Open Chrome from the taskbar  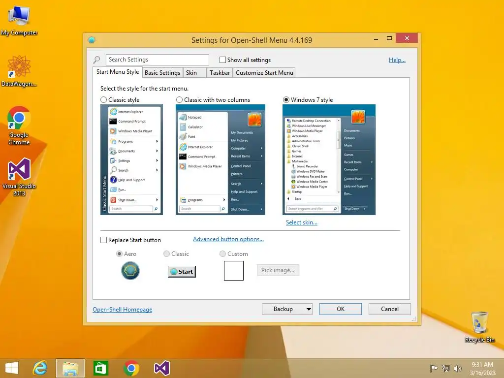(x=131, y=368)
